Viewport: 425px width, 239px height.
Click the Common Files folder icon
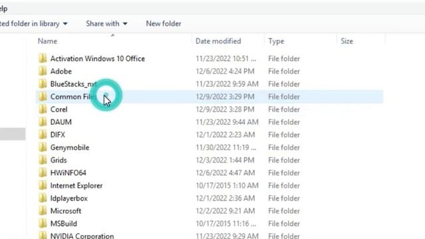(42, 97)
